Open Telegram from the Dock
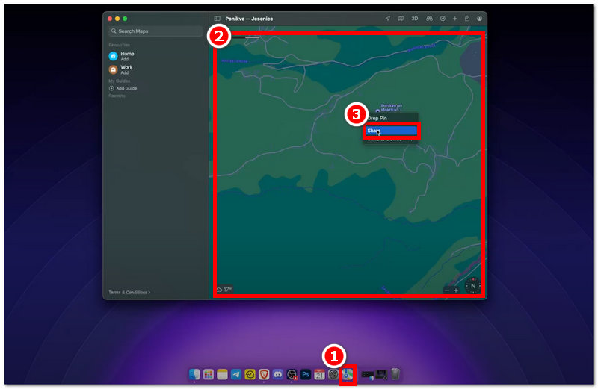The height and width of the screenshot is (389, 598). [x=236, y=375]
